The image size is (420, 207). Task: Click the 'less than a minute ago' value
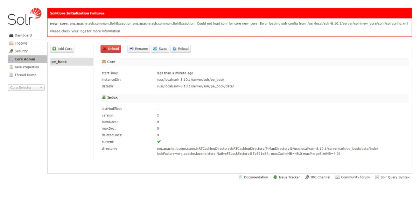(x=175, y=73)
